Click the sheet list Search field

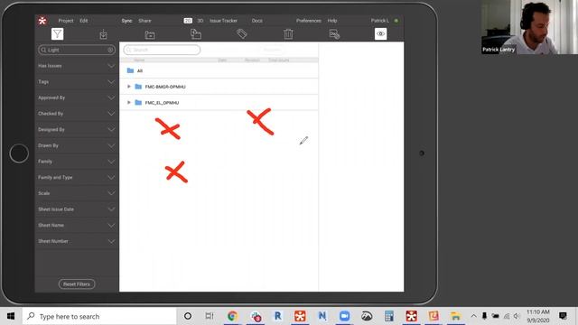pos(162,50)
